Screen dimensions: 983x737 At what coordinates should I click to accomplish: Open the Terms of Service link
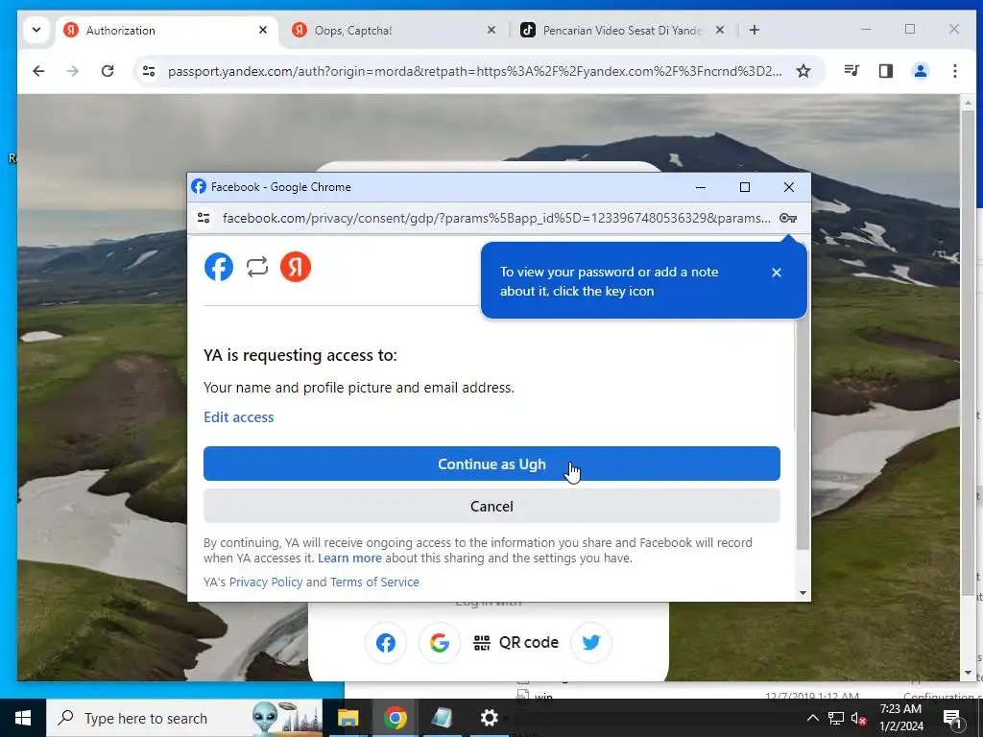coord(375,582)
